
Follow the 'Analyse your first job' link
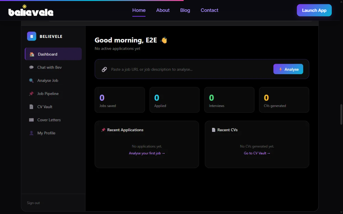147,153
